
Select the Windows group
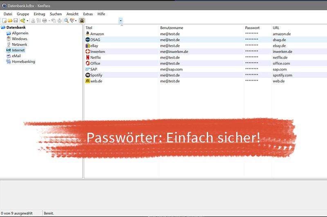20,39
